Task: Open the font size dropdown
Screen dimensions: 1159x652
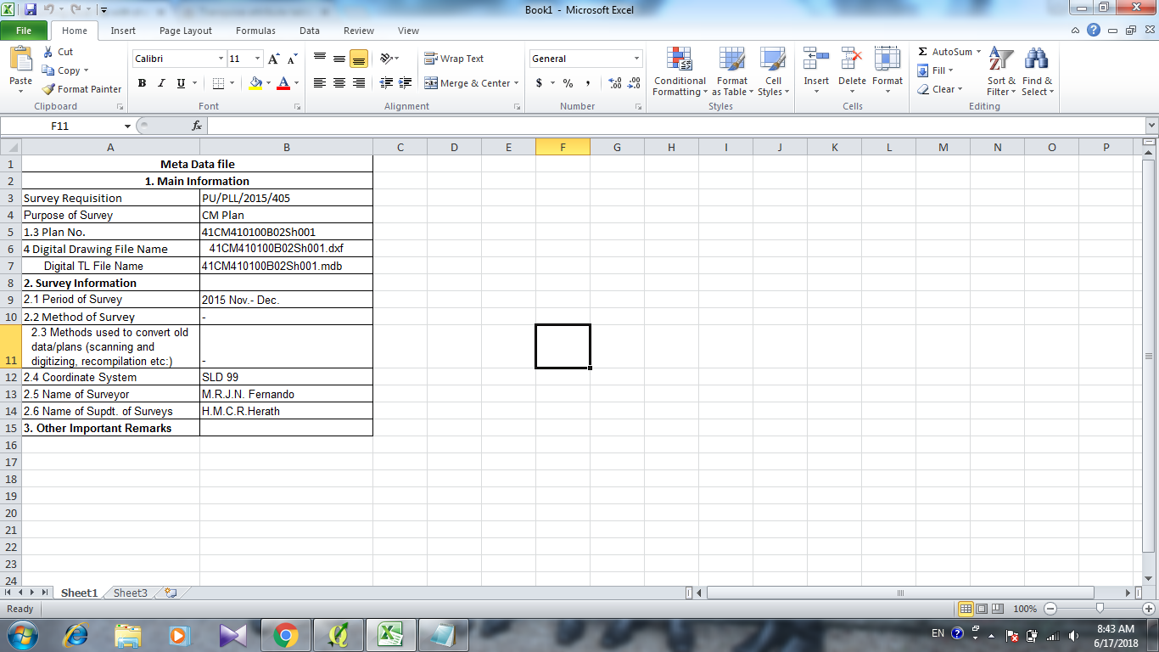Action: 258,59
